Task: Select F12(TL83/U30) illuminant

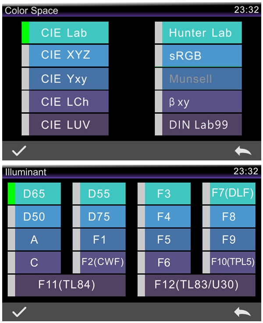Action: tap(196, 285)
